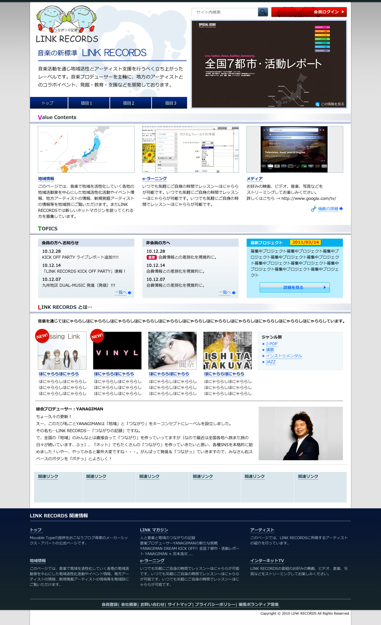Click 編集ボランティア募集 in the footer menu
Screen dimensions: 381x625
coord(259,605)
